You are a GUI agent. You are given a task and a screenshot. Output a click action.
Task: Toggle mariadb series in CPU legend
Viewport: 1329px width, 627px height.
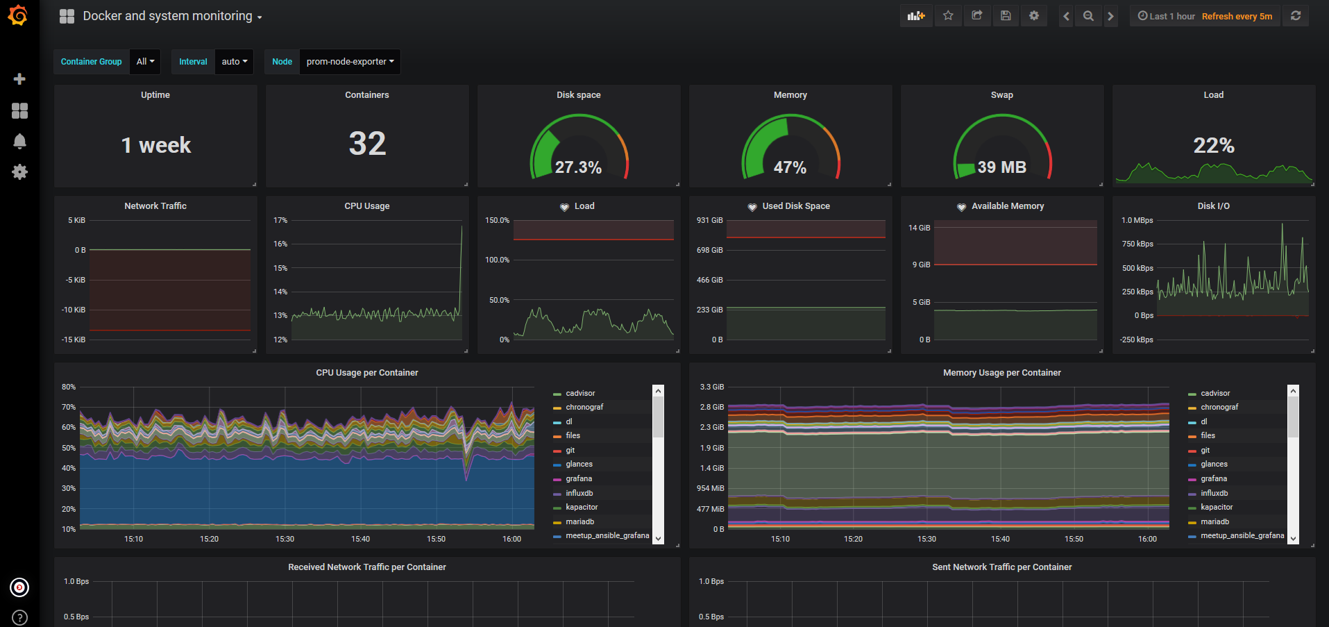[579, 522]
